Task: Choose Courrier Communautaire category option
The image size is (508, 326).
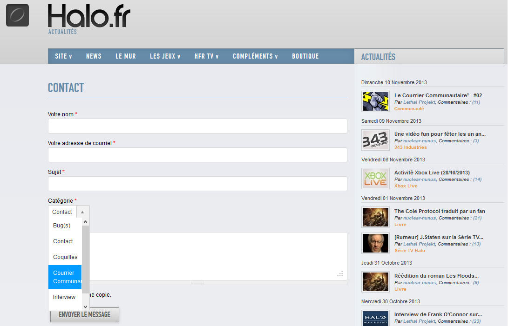Action: tap(65, 277)
